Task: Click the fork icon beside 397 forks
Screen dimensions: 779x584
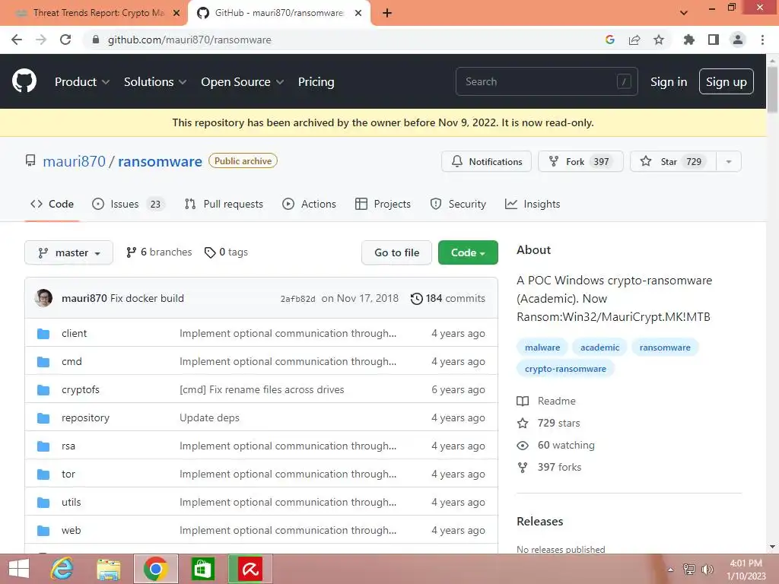Action: [x=523, y=468]
